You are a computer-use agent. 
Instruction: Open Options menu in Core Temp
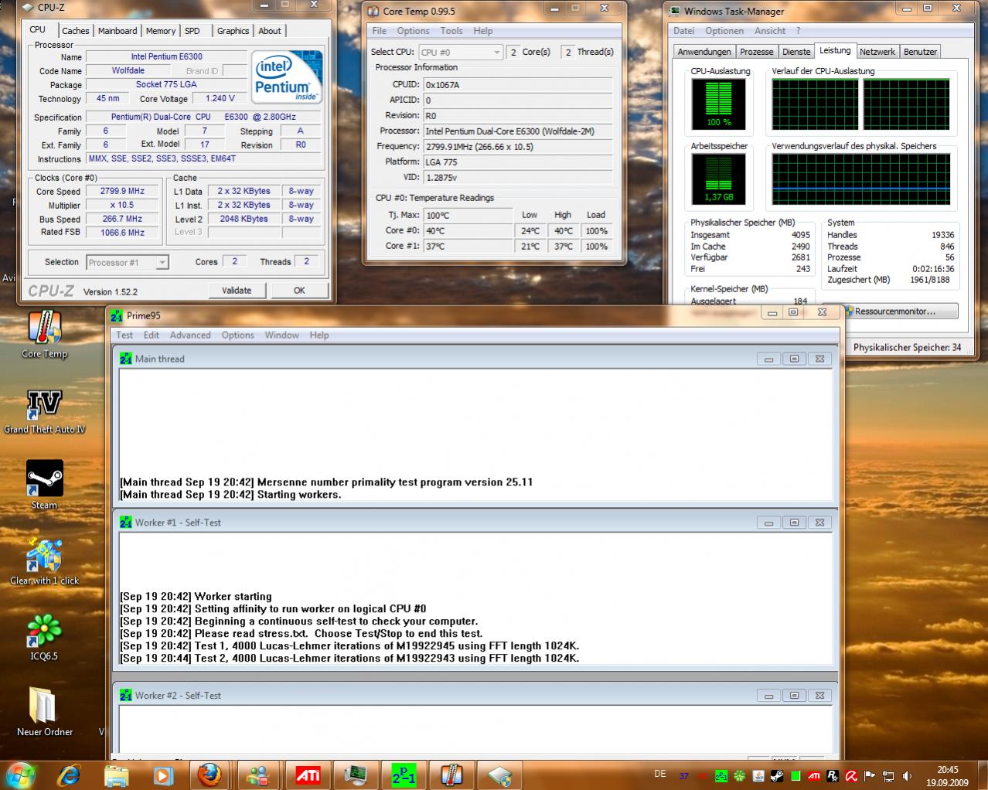coord(413,31)
